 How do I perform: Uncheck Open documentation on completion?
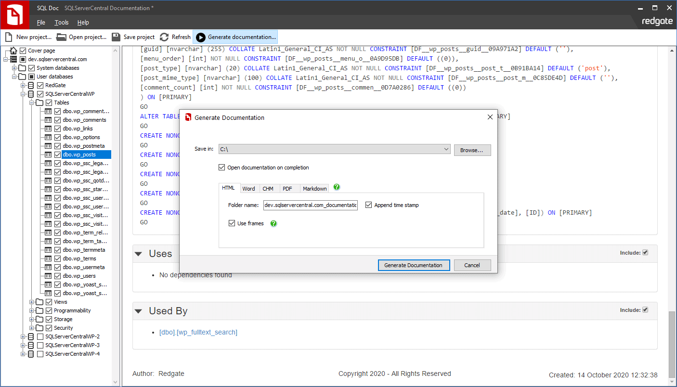coord(222,168)
